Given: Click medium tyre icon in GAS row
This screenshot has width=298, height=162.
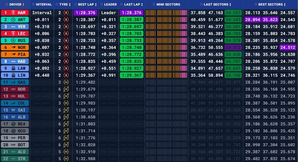Looking at the screenshot, I should [66, 82].
